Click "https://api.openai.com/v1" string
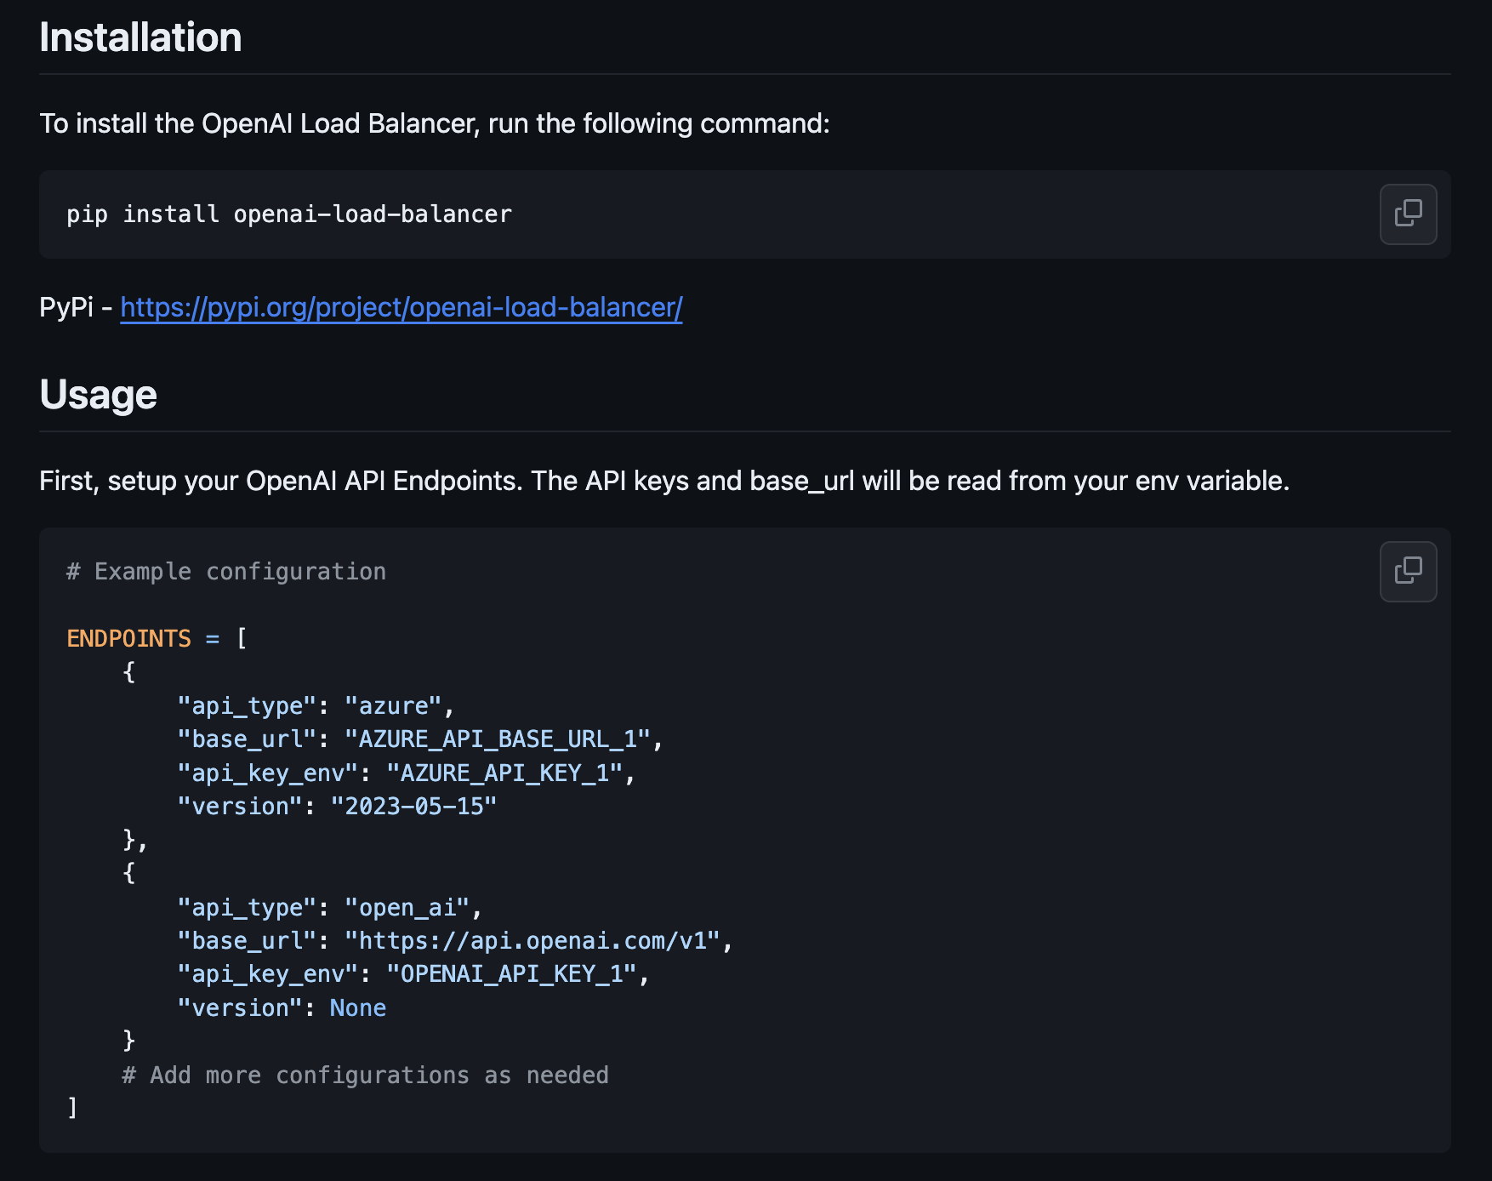The height and width of the screenshot is (1181, 1492). click(x=532, y=940)
